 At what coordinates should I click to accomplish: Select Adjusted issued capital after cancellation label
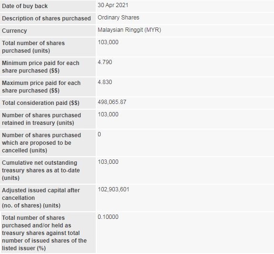tap(41, 198)
